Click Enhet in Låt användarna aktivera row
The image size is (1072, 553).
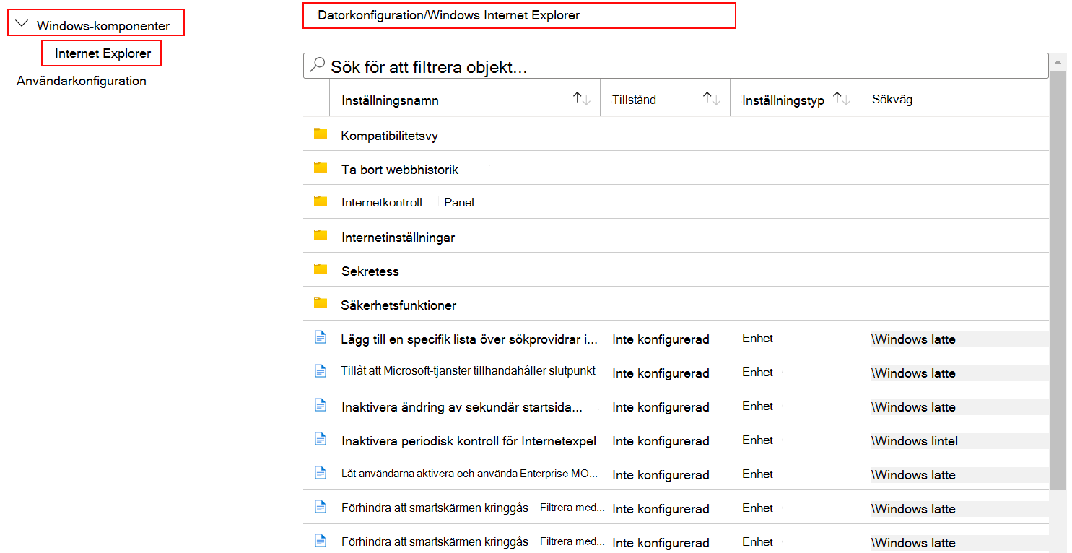pos(757,474)
